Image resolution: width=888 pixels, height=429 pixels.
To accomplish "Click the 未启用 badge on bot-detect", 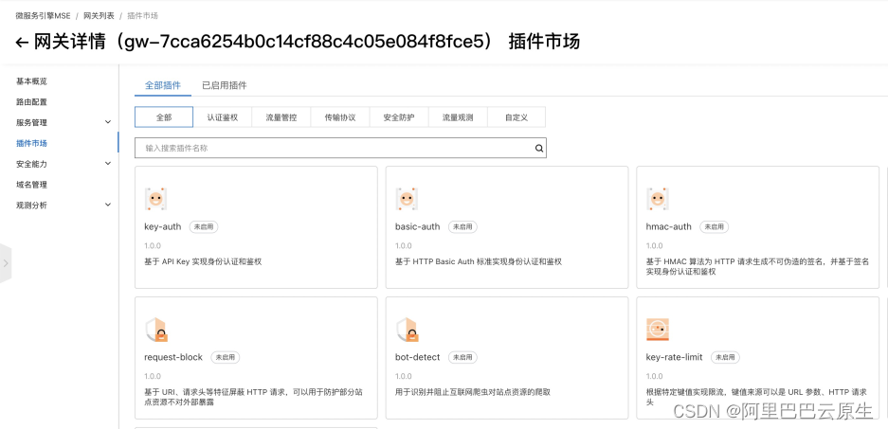I will (x=463, y=357).
